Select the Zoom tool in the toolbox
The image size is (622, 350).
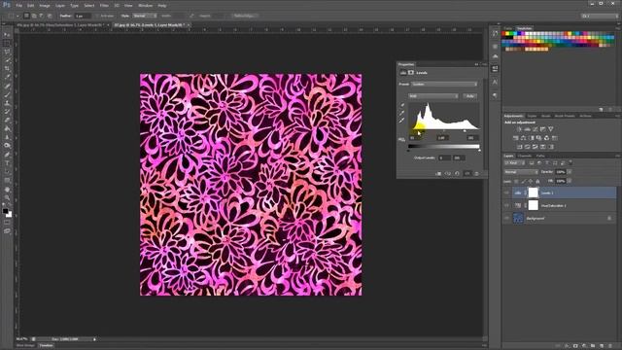point(7,197)
